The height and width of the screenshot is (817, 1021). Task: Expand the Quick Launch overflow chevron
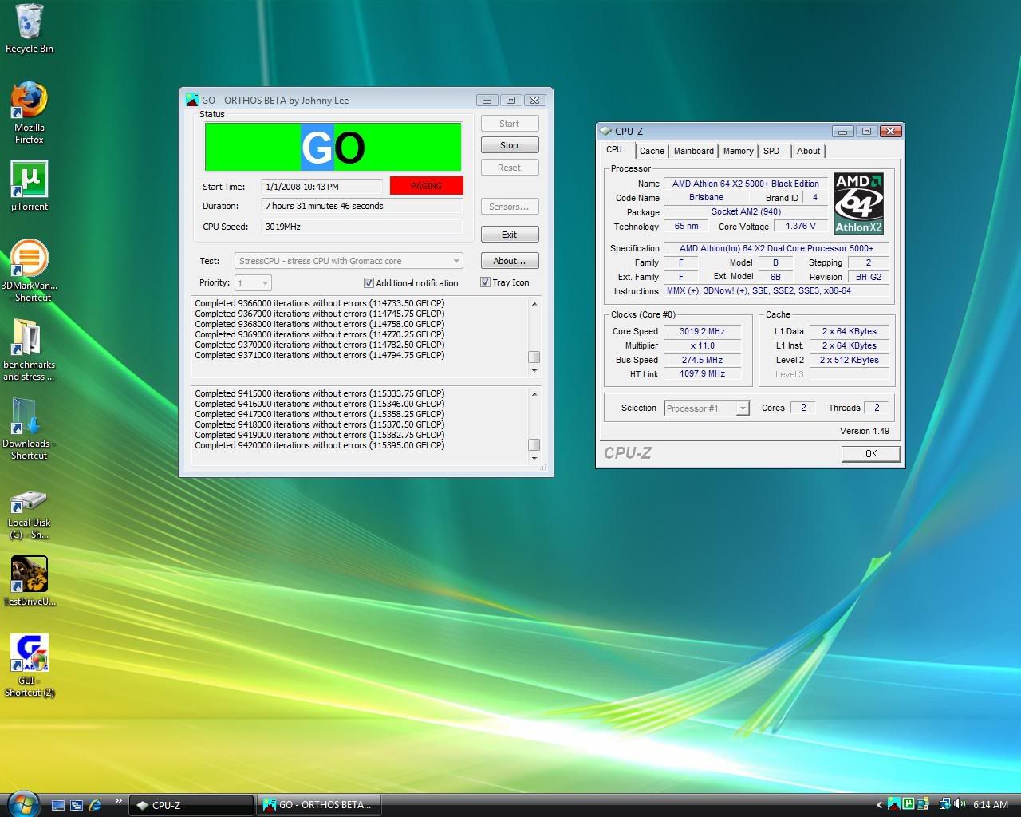[119, 801]
